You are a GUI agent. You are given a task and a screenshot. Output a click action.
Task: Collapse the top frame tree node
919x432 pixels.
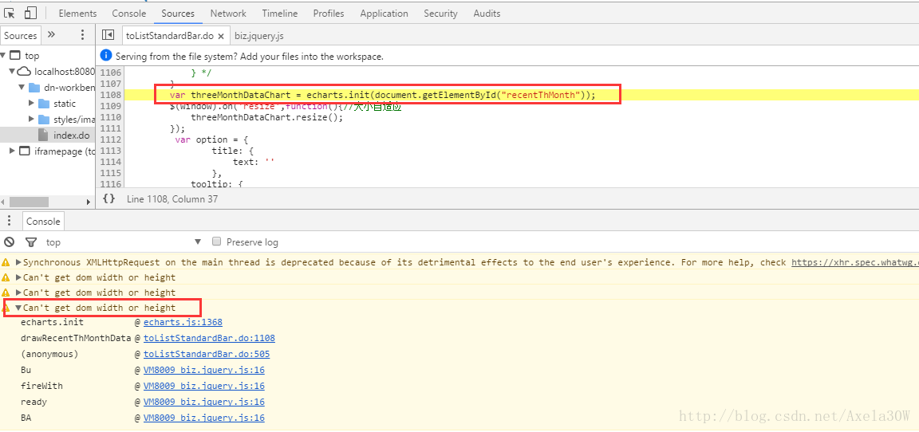pyautogui.click(x=3, y=55)
